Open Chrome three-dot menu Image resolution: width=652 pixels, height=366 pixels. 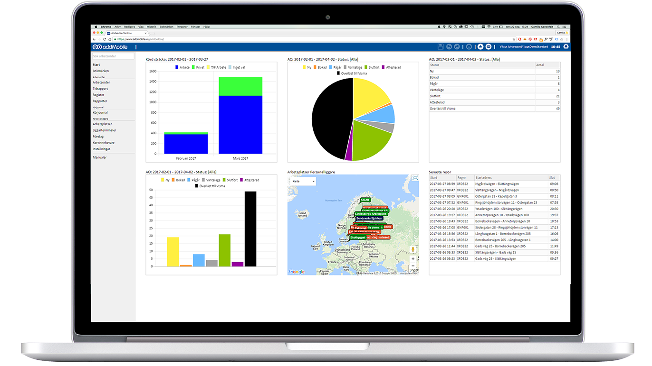click(x=566, y=39)
